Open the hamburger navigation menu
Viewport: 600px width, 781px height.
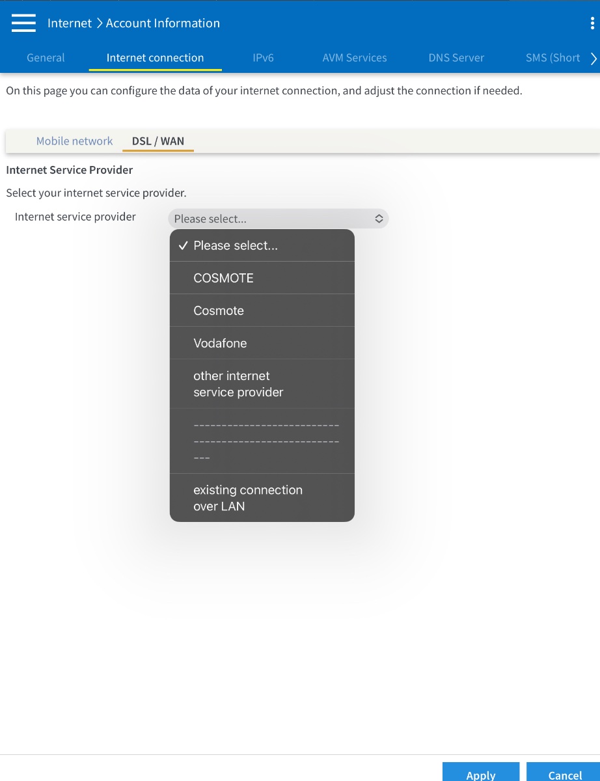(x=23, y=23)
